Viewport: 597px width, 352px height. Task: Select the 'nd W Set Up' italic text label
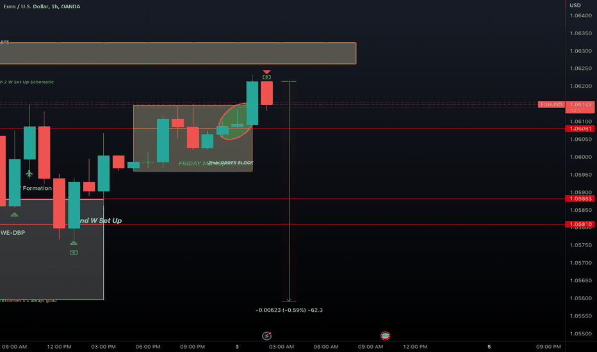click(x=101, y=221)
